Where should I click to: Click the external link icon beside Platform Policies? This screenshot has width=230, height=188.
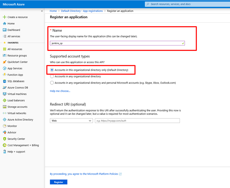pos(120,174)
